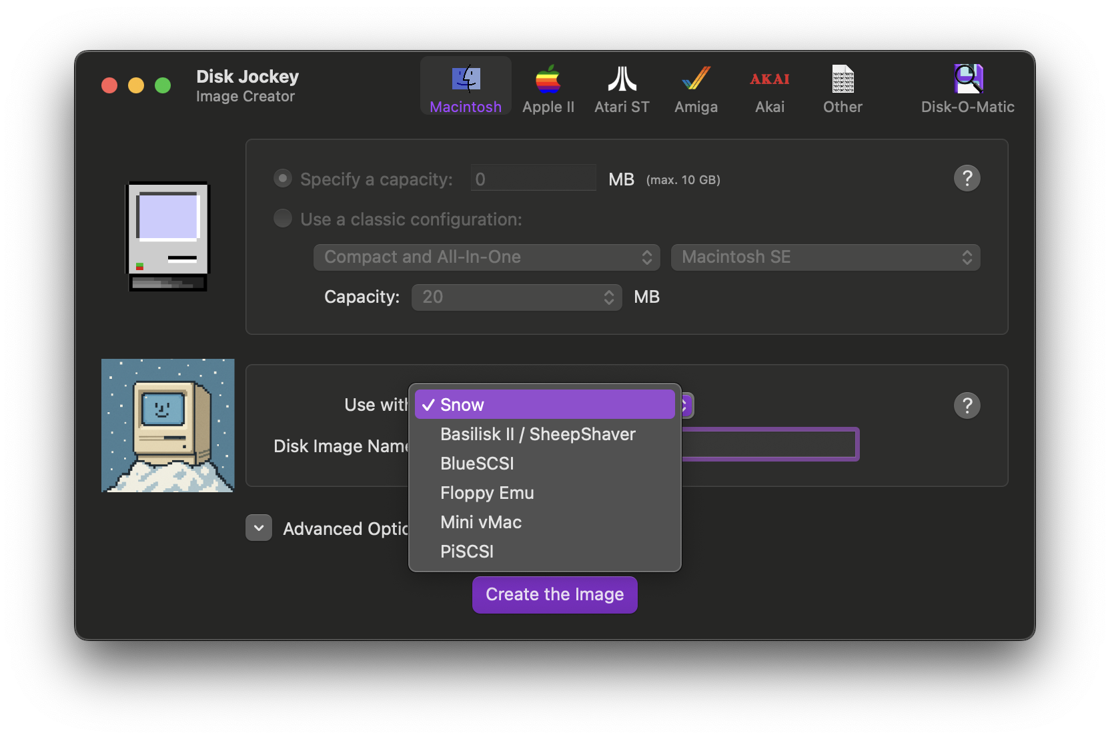The width and height of the screenshot is (1110, 739).
Task: Open the Compact and All-In-One dropdown
Action: click(486, 257)
